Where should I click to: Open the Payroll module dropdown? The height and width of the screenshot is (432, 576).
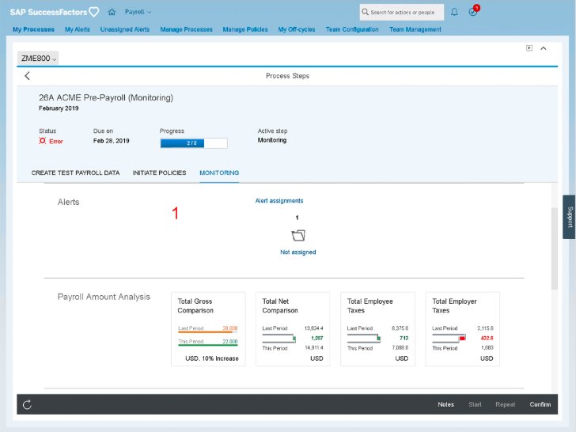click(138, 12)
